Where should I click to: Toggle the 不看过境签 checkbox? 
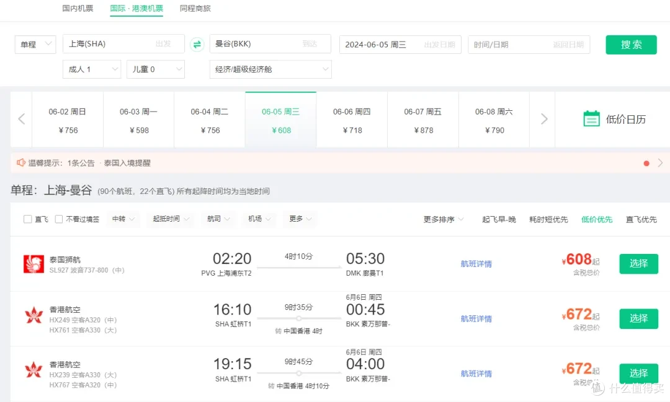coord(59,219)
